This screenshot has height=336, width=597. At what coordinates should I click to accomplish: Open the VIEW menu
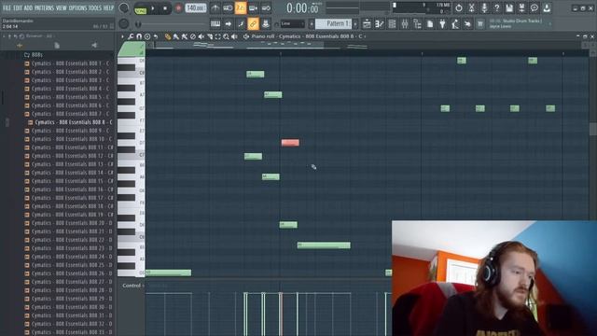62,7
